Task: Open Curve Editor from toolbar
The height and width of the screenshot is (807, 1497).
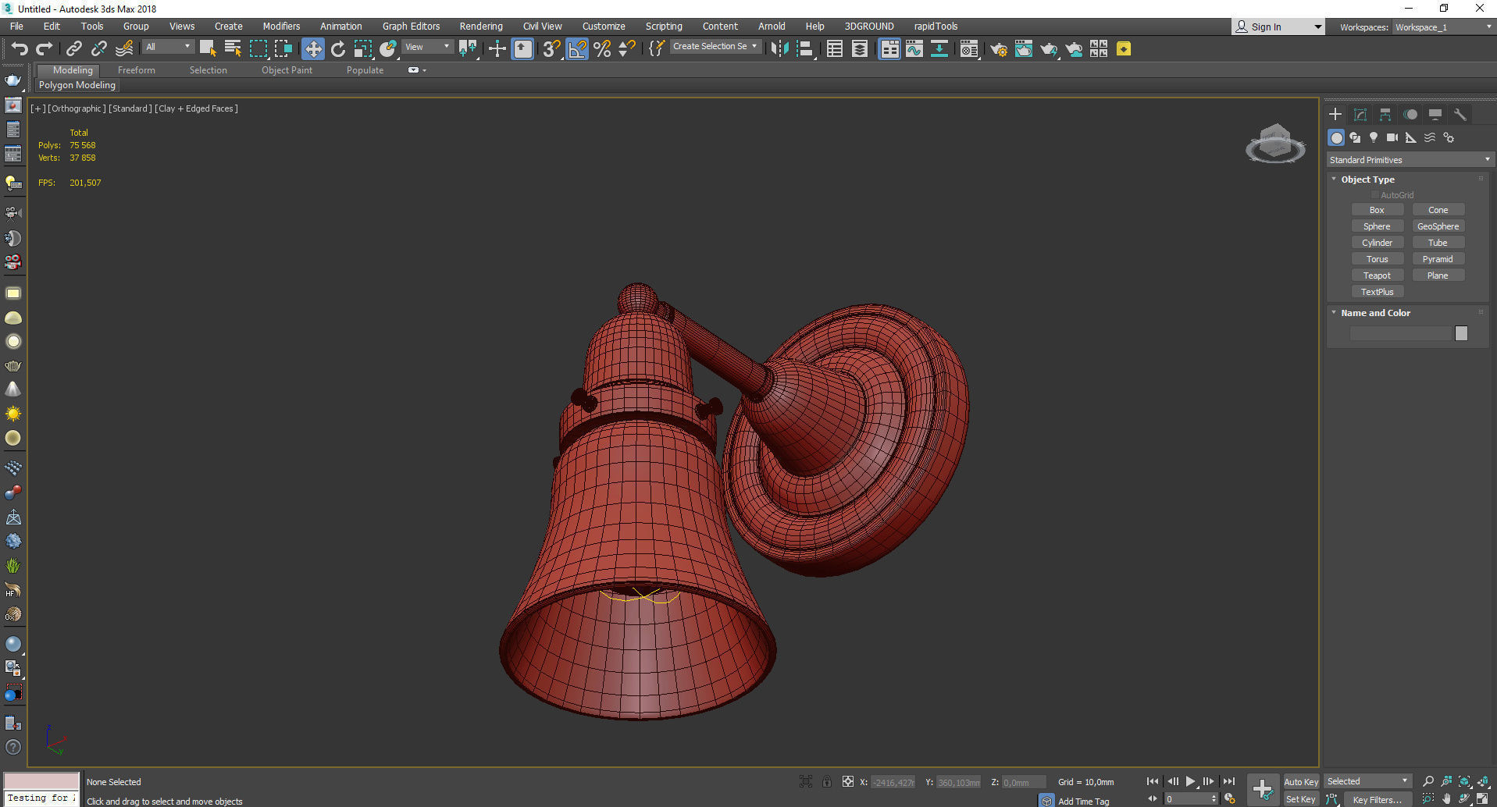Action: (914, 49)
